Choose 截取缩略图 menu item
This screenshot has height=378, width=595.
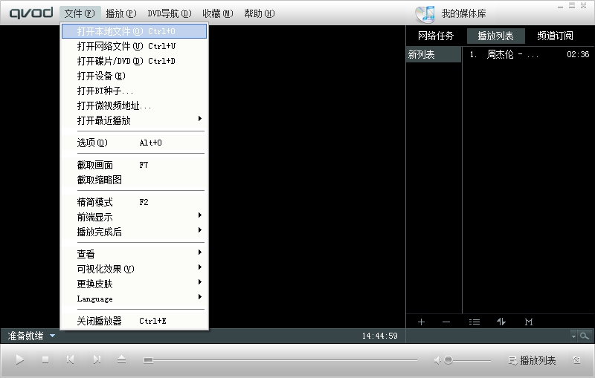click(x=135, y=180)
